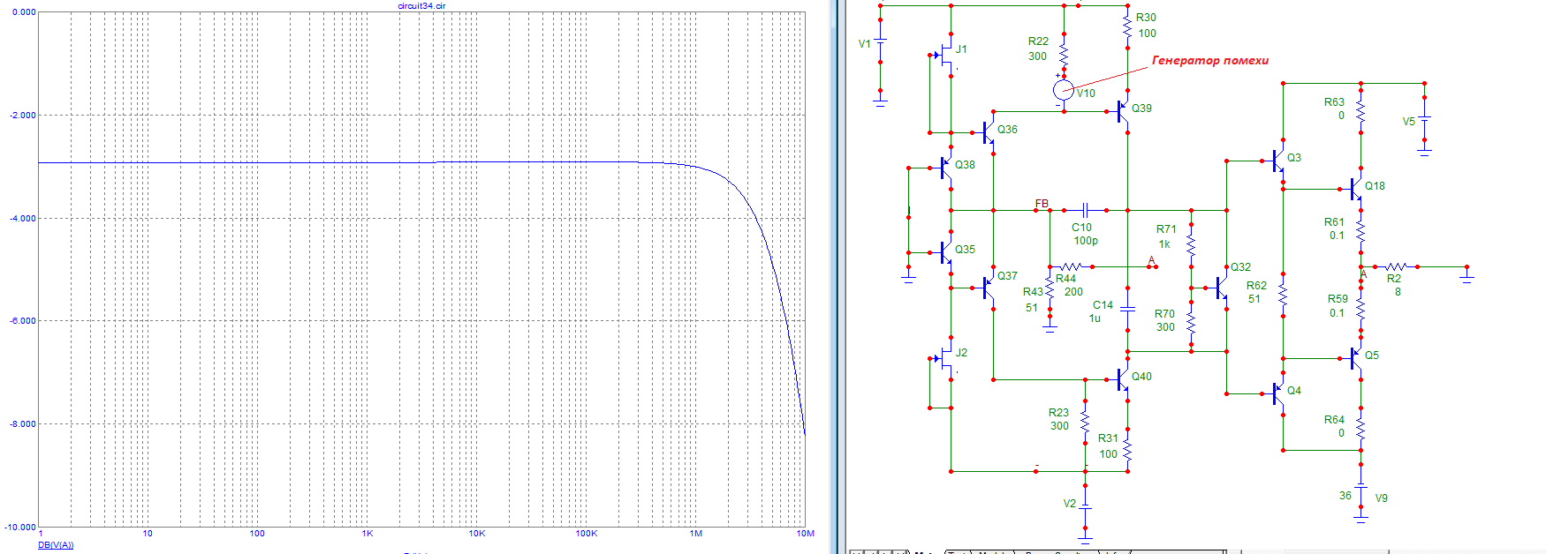Click the -4.000 label on the Y axis
Viewport: 1546px width, 554px height.
click(x=23, y=218)
